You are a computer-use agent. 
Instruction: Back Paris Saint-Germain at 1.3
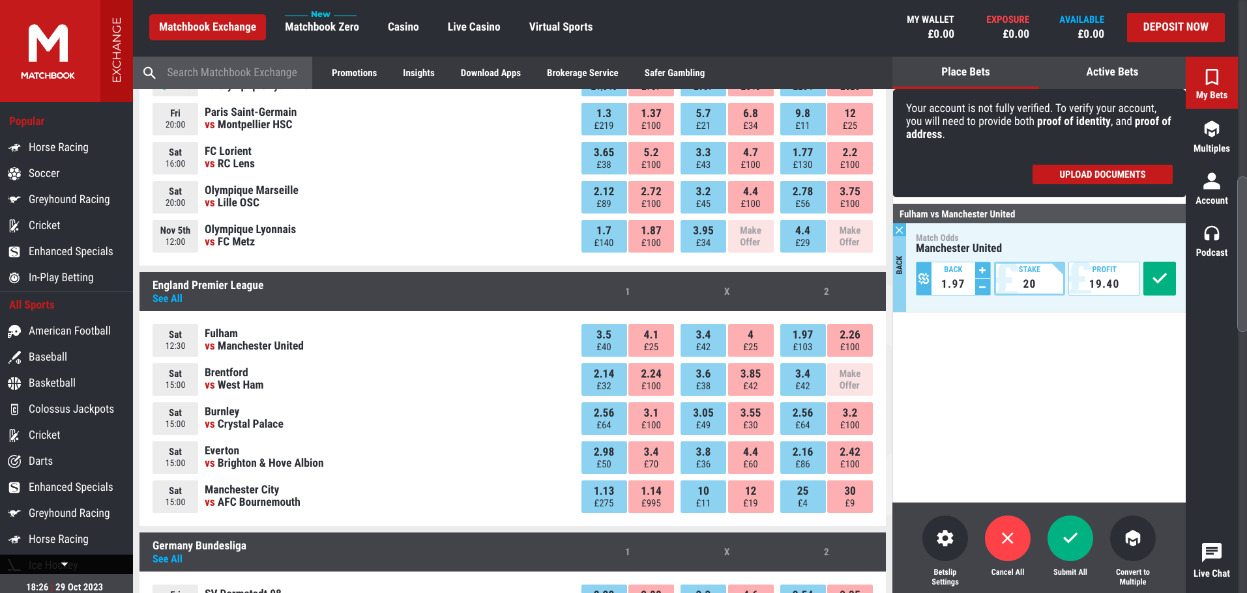604,119
